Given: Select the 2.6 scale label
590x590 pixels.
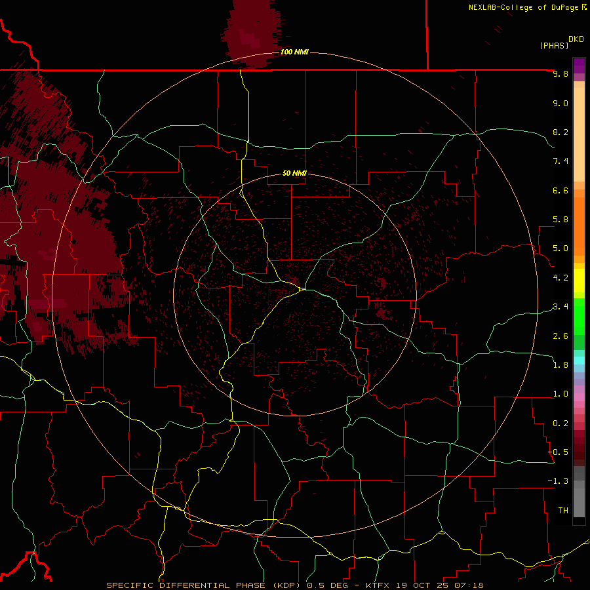Looking at the screenshot, I should (560, 336).
